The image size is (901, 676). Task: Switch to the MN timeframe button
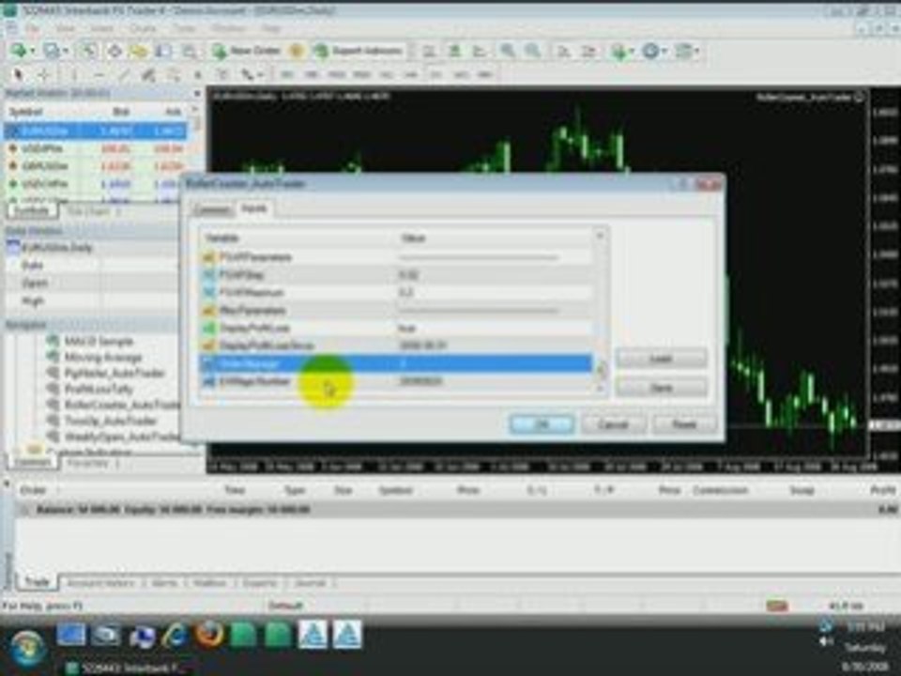[485, 75]
